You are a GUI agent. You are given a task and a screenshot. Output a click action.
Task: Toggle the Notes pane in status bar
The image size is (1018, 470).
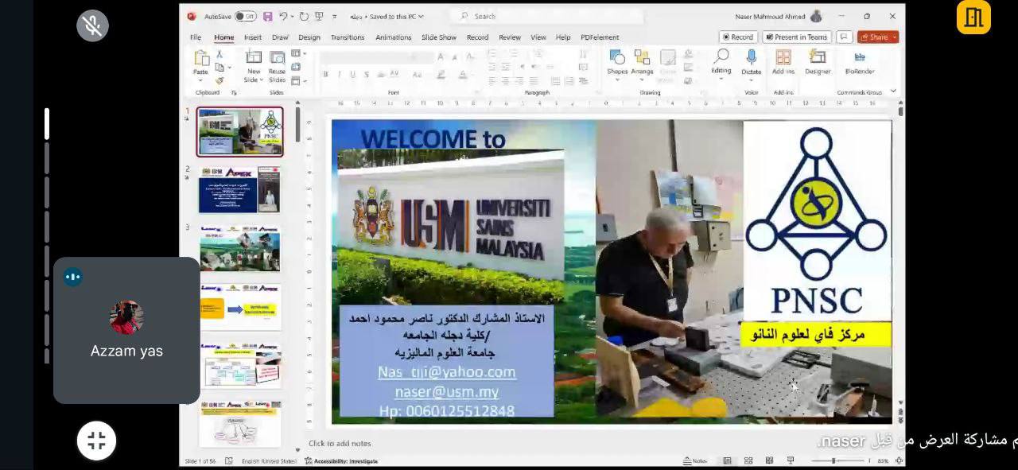(x=696, y=460)
